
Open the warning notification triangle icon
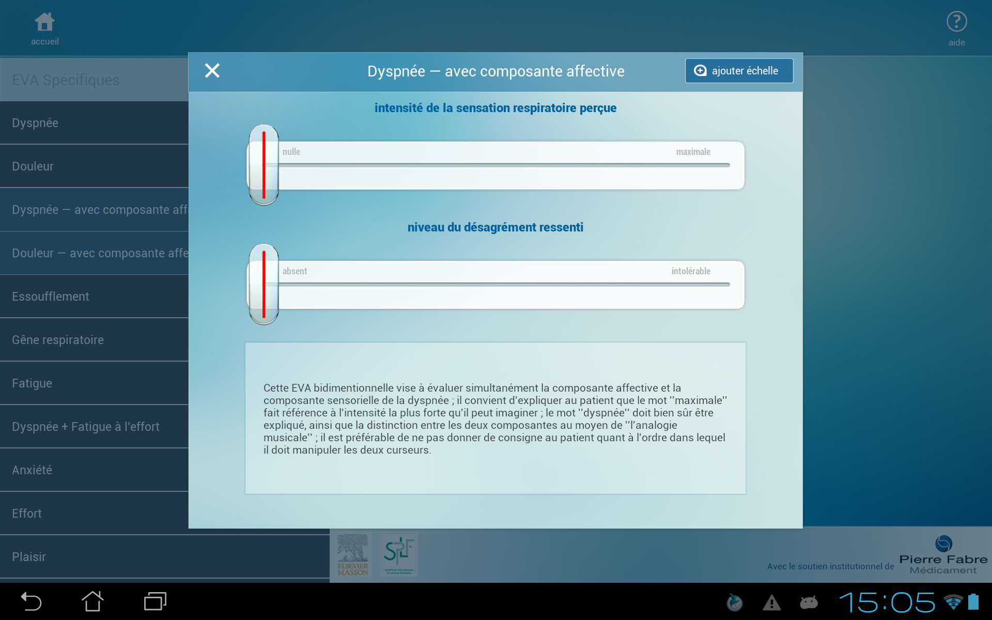(771, 602)
